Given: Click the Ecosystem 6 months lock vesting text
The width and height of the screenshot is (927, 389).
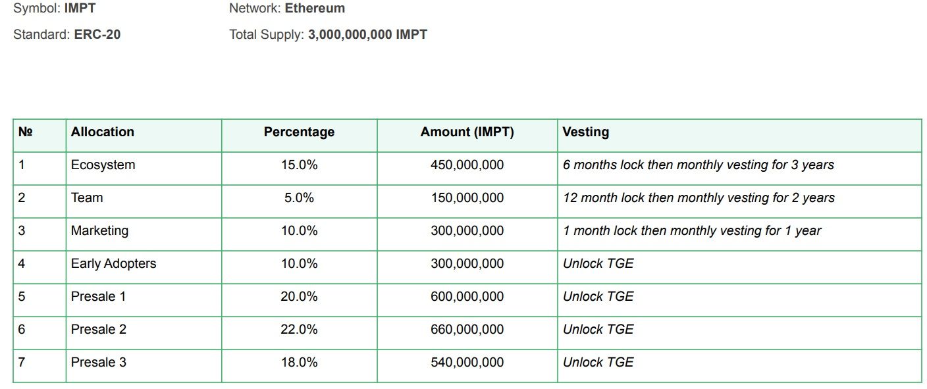Looking at the screenshot, I should [x=698, y=165].
